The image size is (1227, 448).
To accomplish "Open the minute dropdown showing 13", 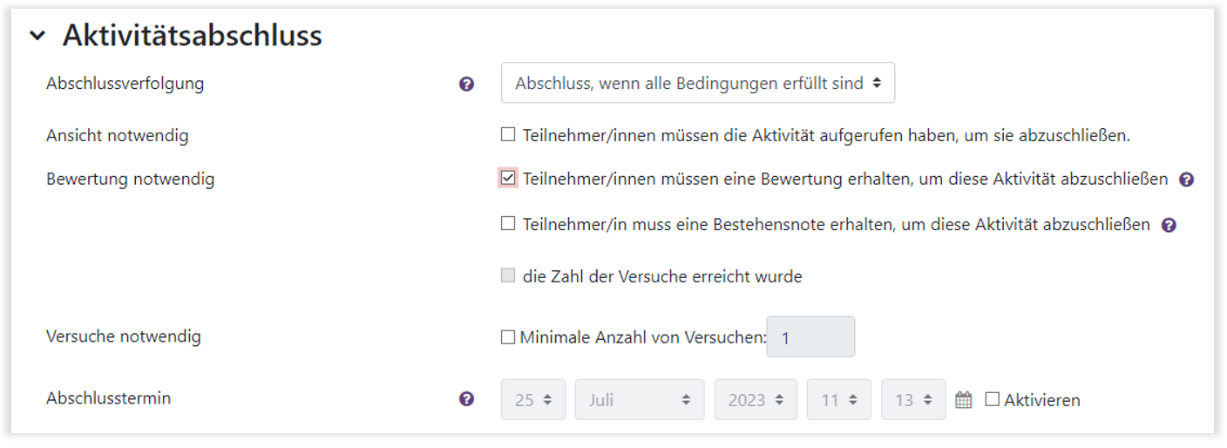I will click(x=913, y=400).
